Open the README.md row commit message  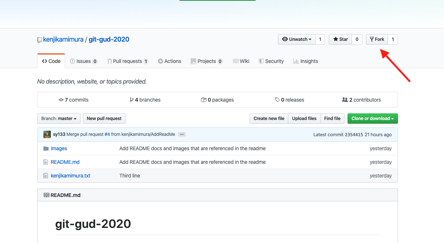[193, 162]
